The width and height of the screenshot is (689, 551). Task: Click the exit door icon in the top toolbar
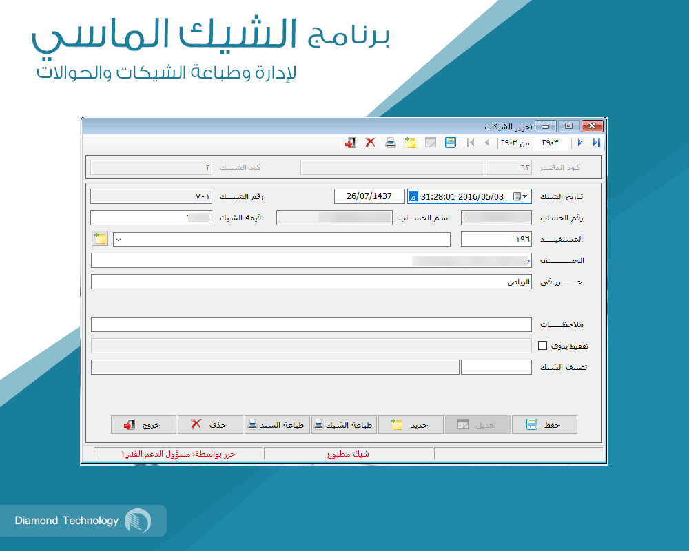350,143
